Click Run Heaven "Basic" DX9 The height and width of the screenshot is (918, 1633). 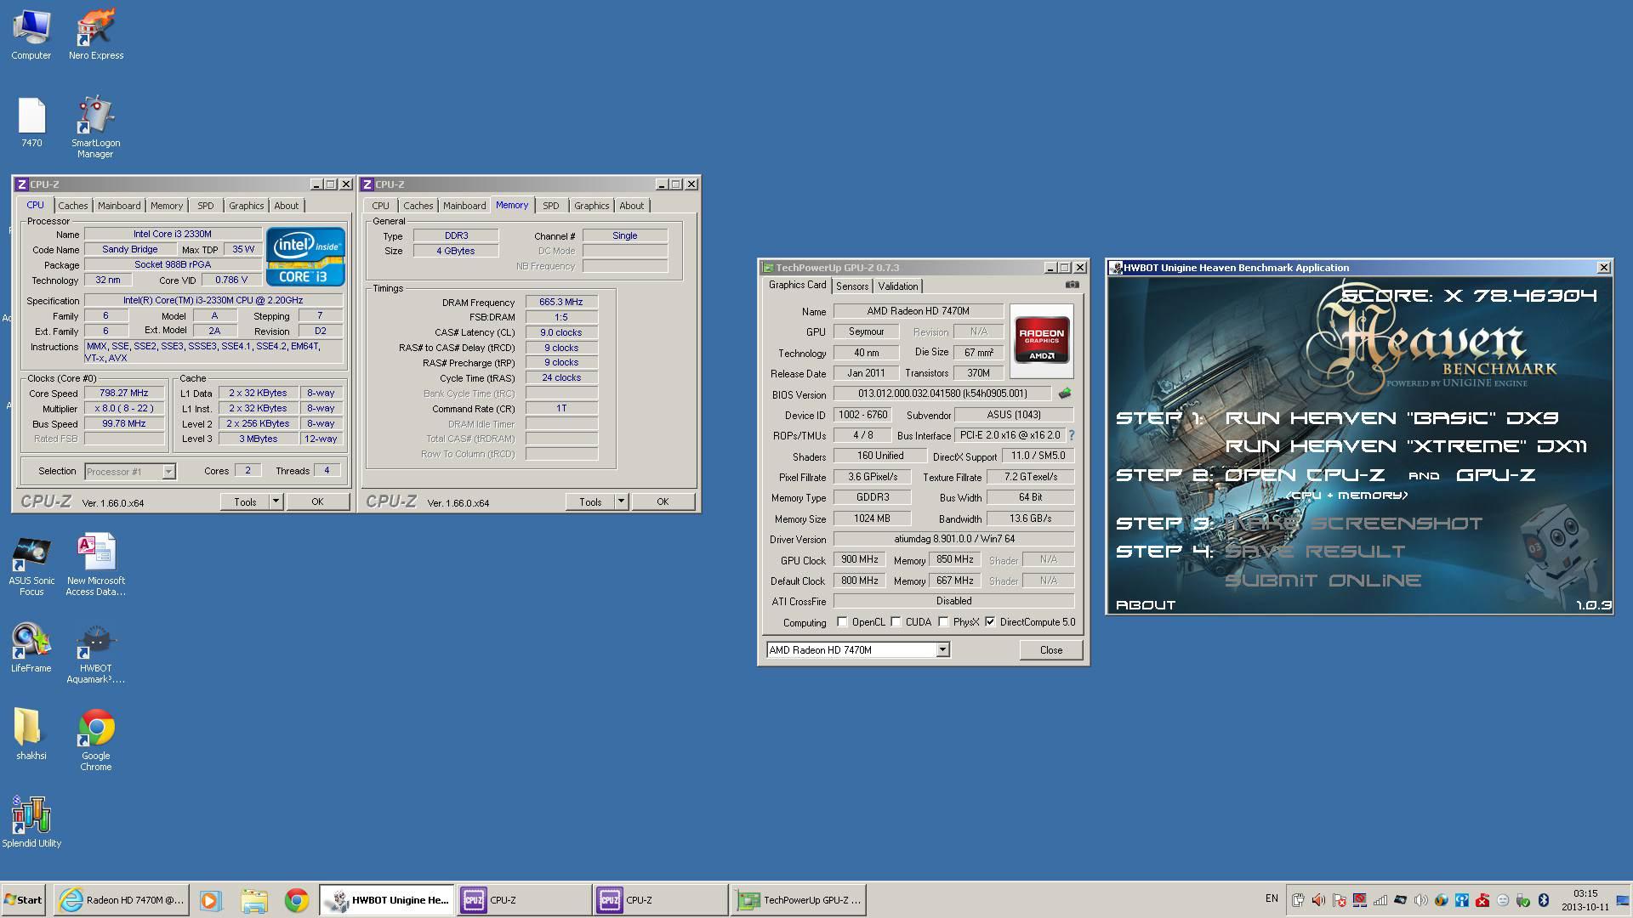(x=1391, y=418)
